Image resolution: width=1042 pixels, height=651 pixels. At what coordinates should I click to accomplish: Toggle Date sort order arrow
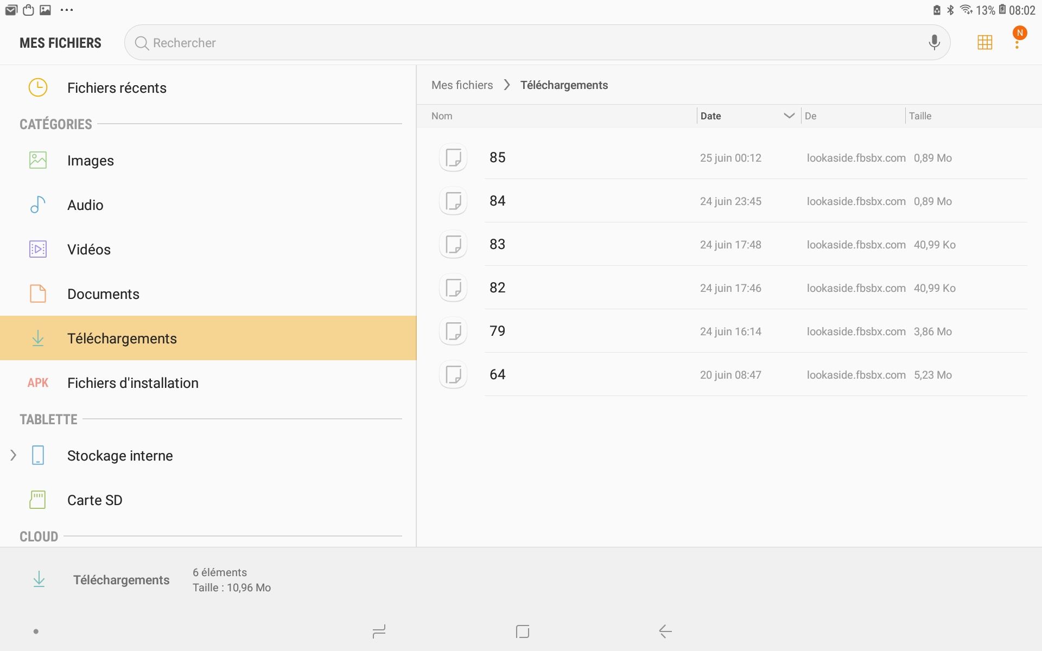pyautogui.click(x=789, y=116)
